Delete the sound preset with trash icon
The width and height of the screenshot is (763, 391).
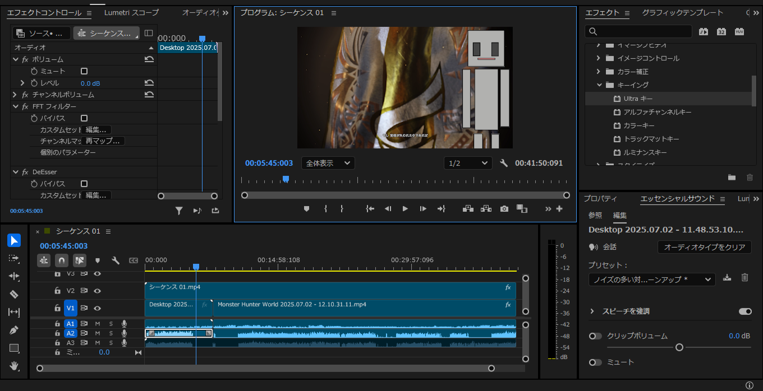click(x=745, y=277)
